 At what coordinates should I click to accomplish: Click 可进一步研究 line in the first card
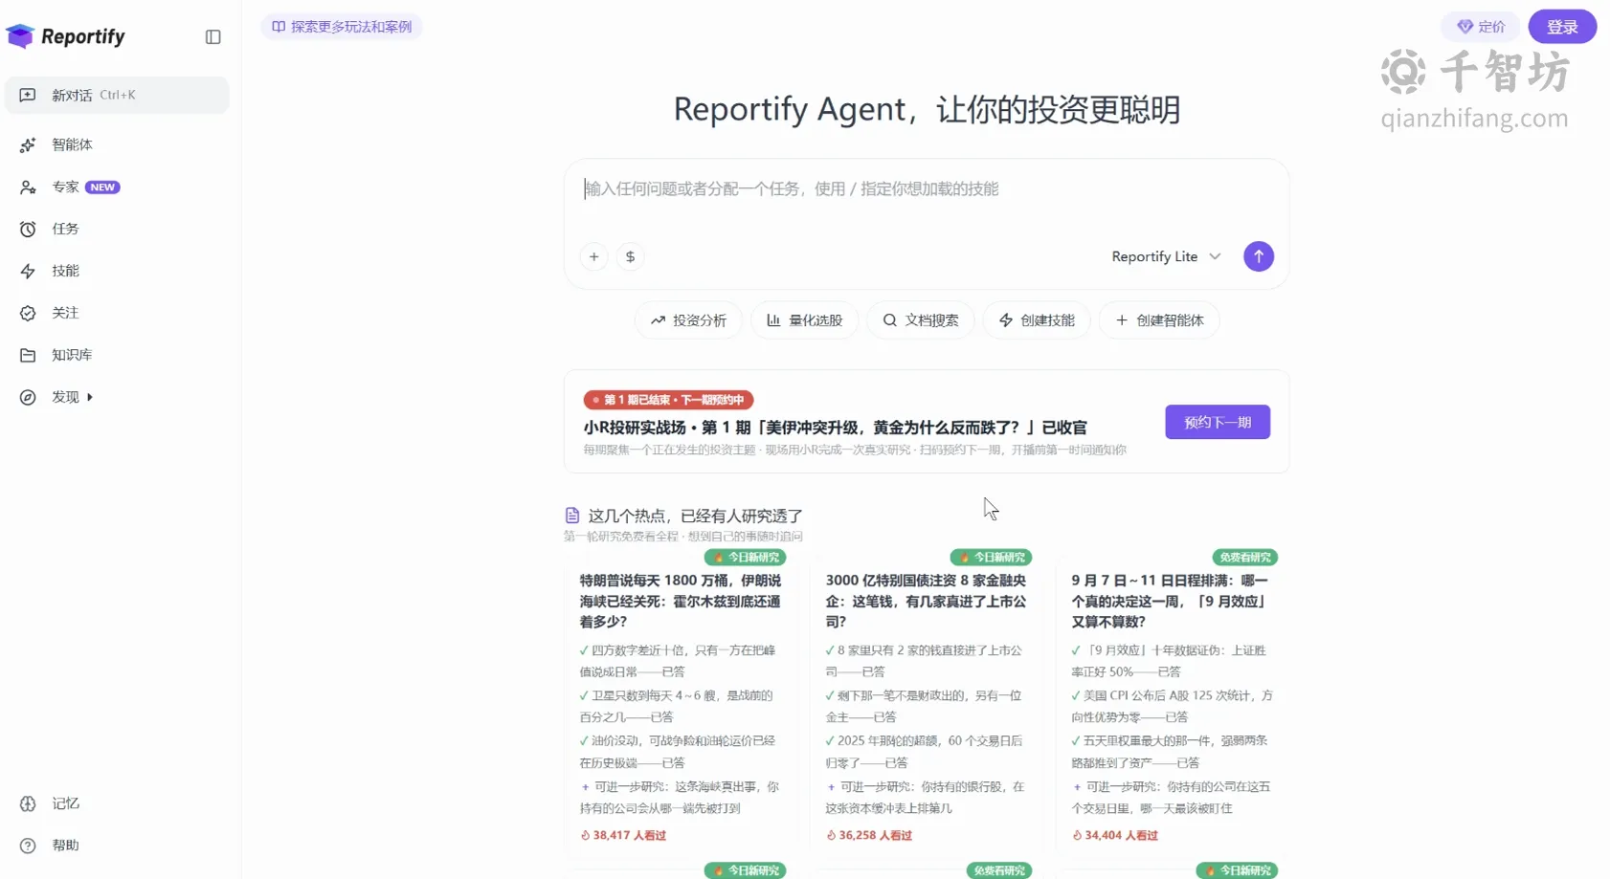click(681, 798)
